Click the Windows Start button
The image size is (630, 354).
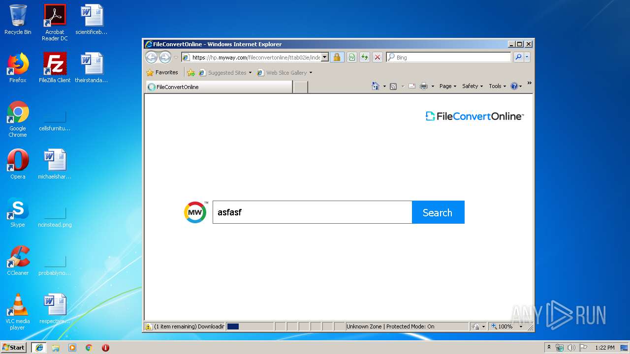[x=14, y=348]
